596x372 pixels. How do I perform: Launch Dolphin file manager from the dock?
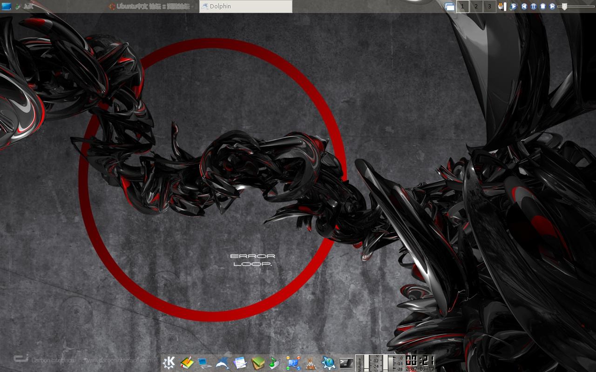(223, 363)
